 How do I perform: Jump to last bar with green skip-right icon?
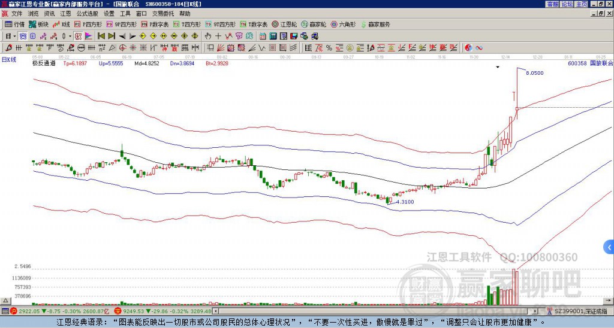[112, 37]
